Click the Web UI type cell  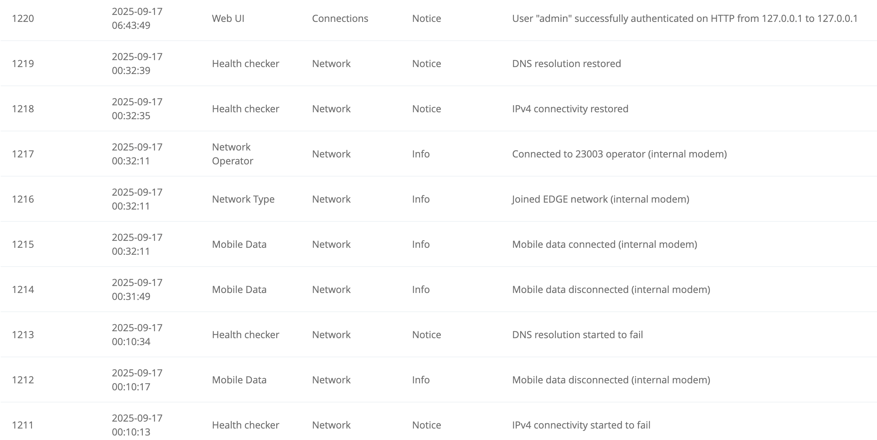point(228,18)
